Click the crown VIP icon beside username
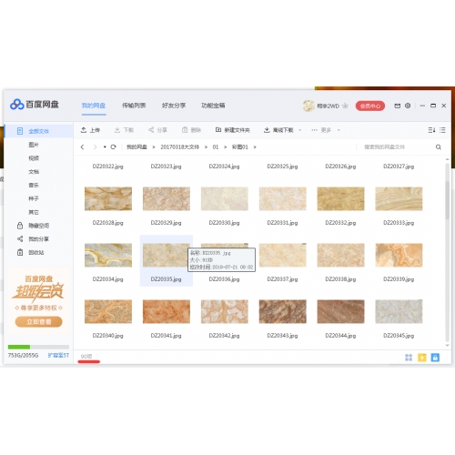455x455 pixels. click(x=345, y=106)
